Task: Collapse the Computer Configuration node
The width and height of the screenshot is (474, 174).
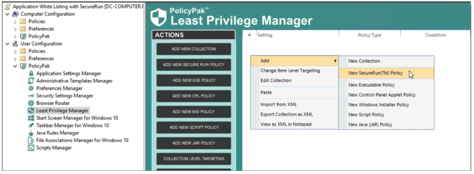Action: coord(7,14)
